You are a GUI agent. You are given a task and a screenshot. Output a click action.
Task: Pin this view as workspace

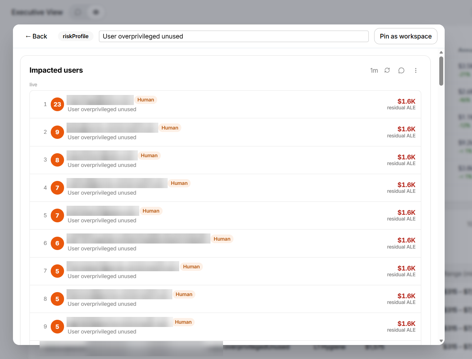[406, 36]
